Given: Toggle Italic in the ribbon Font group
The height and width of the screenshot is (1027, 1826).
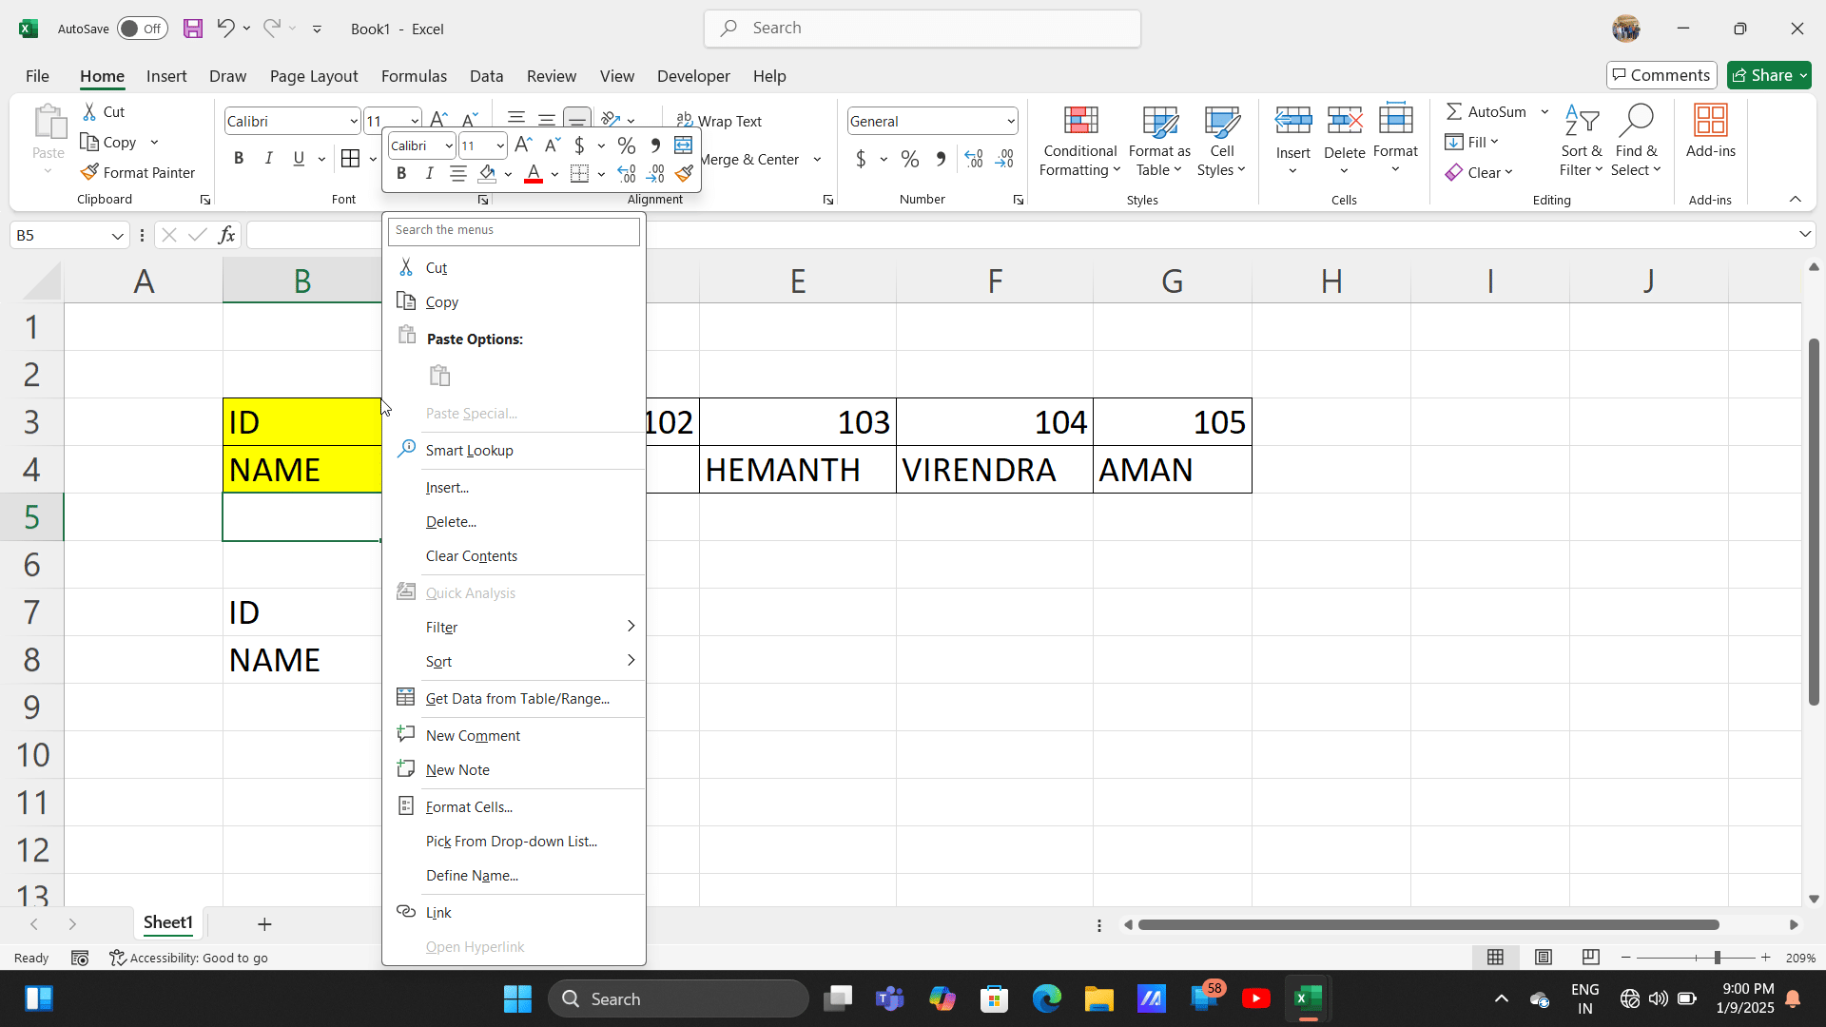Looking at the screenshot, I should [269, 159].
